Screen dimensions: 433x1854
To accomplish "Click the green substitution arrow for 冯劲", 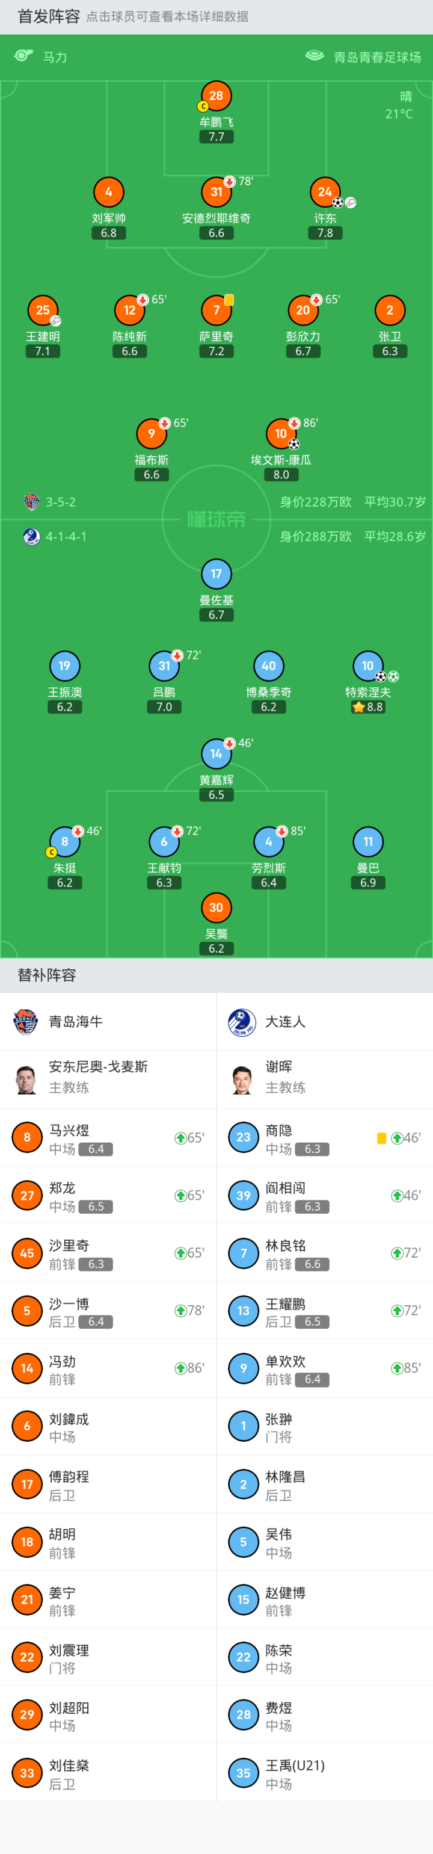I will [180, 1368].
